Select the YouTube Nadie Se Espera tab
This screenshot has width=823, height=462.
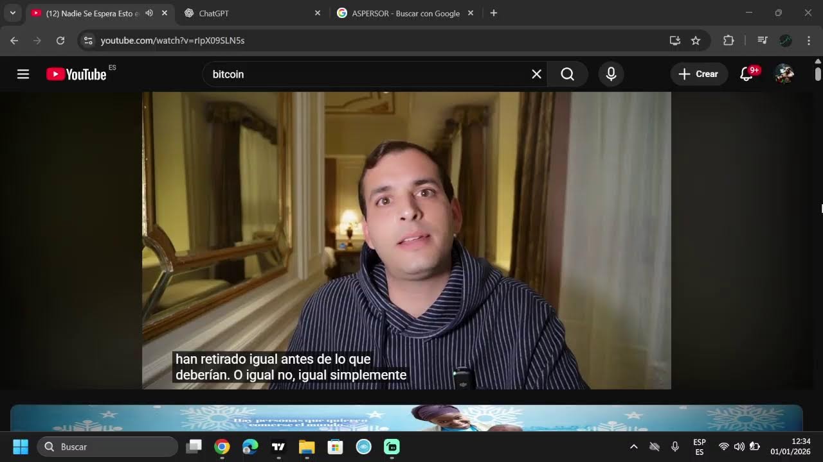(x=92, y=13)
